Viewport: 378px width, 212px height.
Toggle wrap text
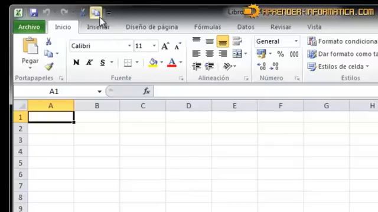[237, 41]
